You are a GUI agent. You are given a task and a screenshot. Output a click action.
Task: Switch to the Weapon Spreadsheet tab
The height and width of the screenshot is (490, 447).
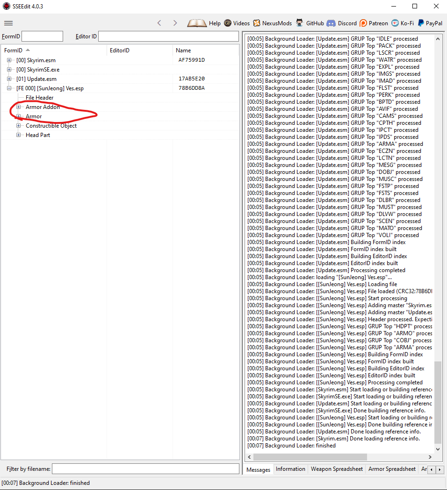point(337,469)
